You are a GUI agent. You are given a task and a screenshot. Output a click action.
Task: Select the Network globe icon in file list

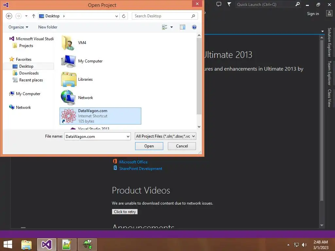click(x=68, y=97)
